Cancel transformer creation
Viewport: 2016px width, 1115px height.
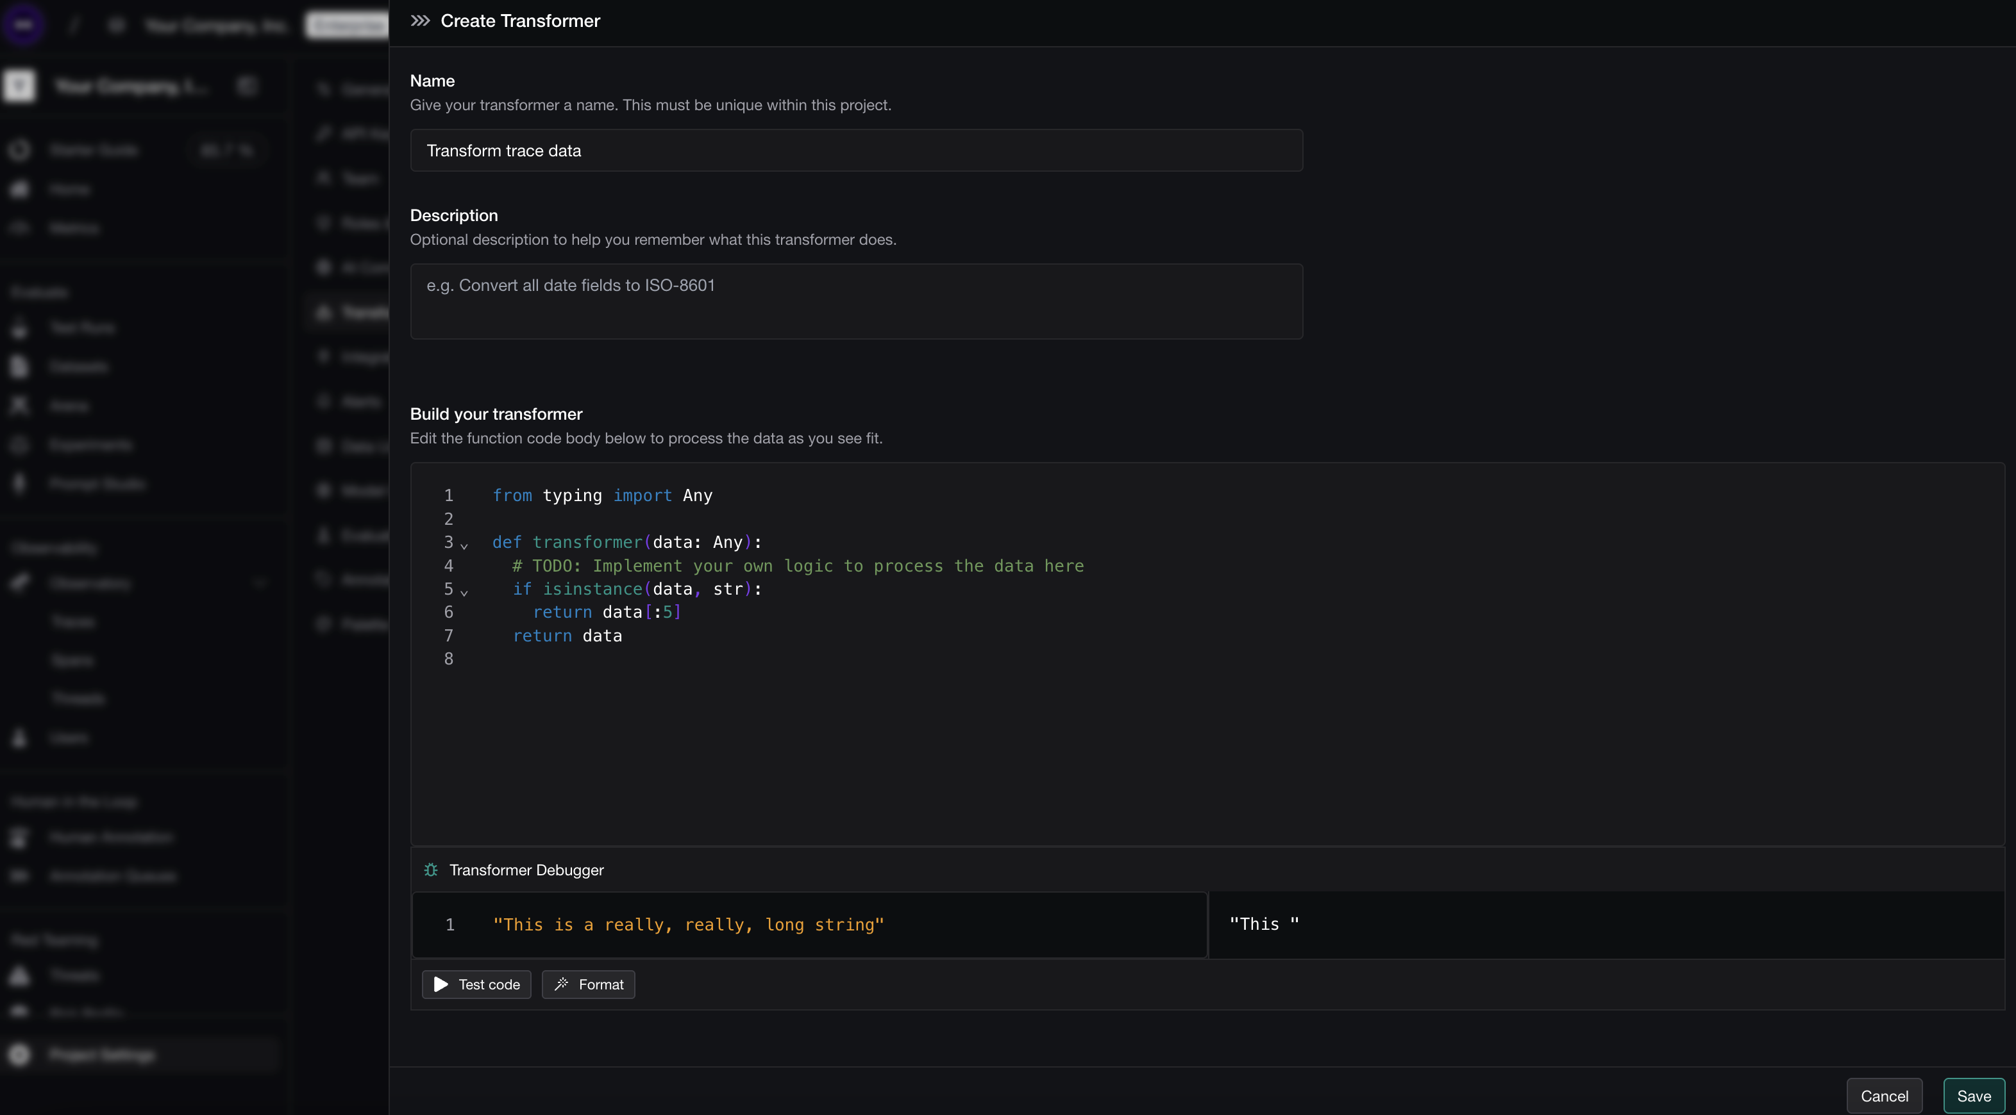coord(1884,1095)
